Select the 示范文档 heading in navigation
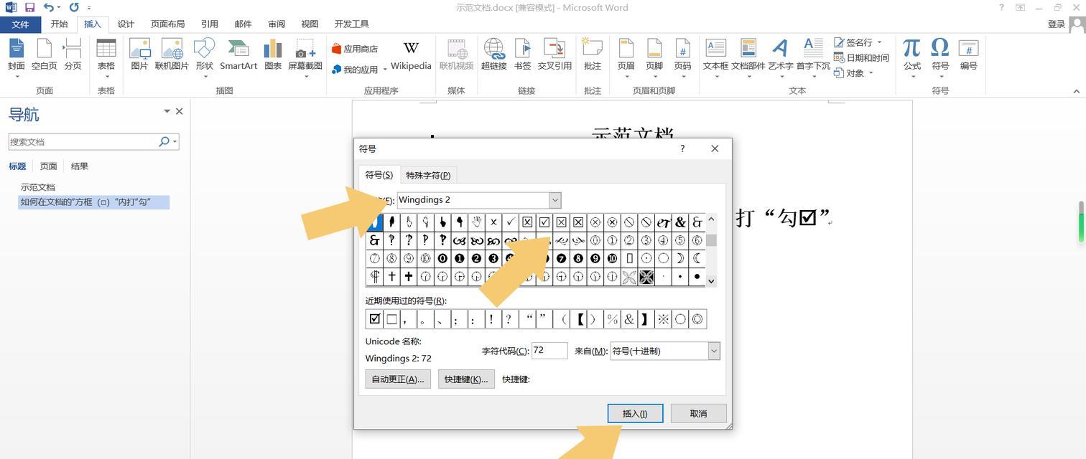 (38, 187)
